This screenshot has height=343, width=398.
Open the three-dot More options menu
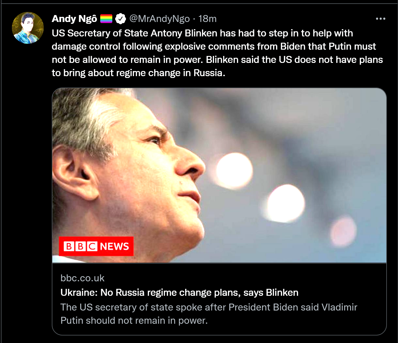click(381, 19)
